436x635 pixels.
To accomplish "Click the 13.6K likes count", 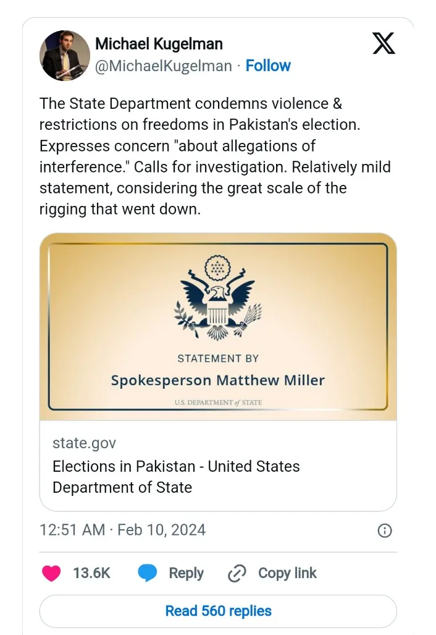I will 91,573.
